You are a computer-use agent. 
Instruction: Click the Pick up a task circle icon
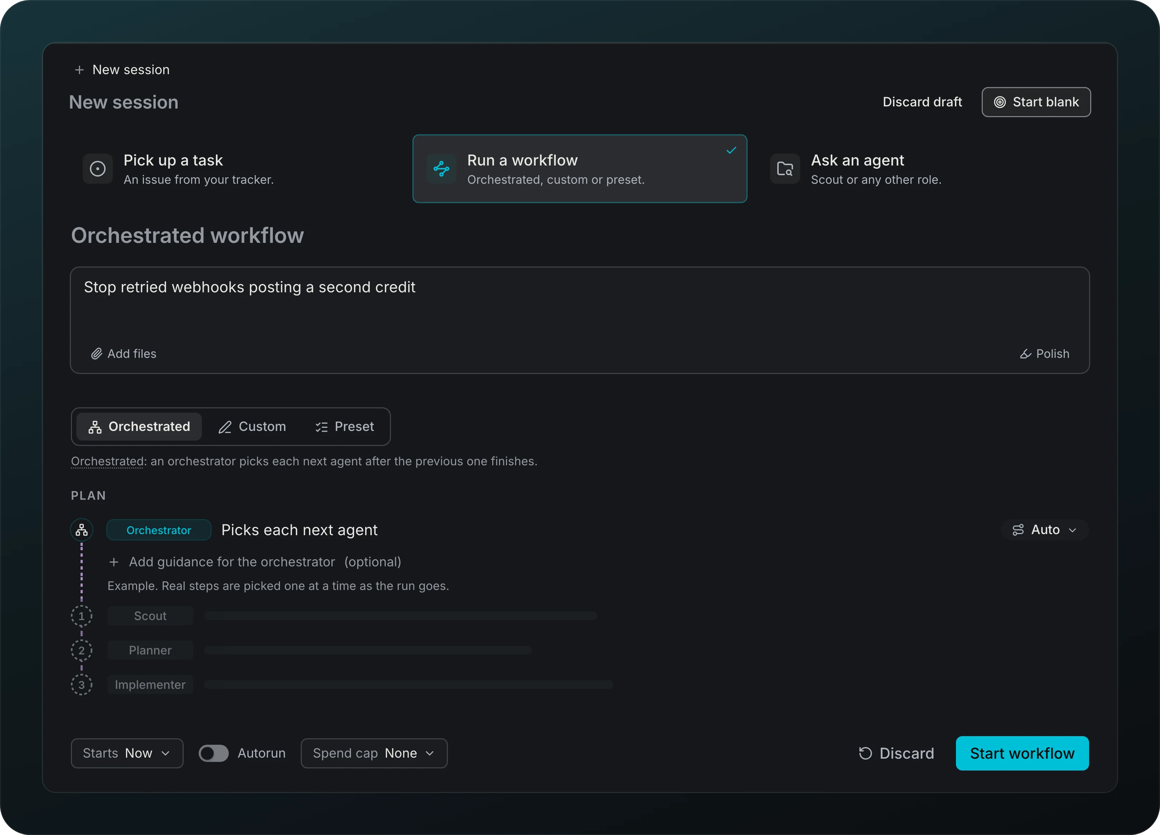point(98,169)
